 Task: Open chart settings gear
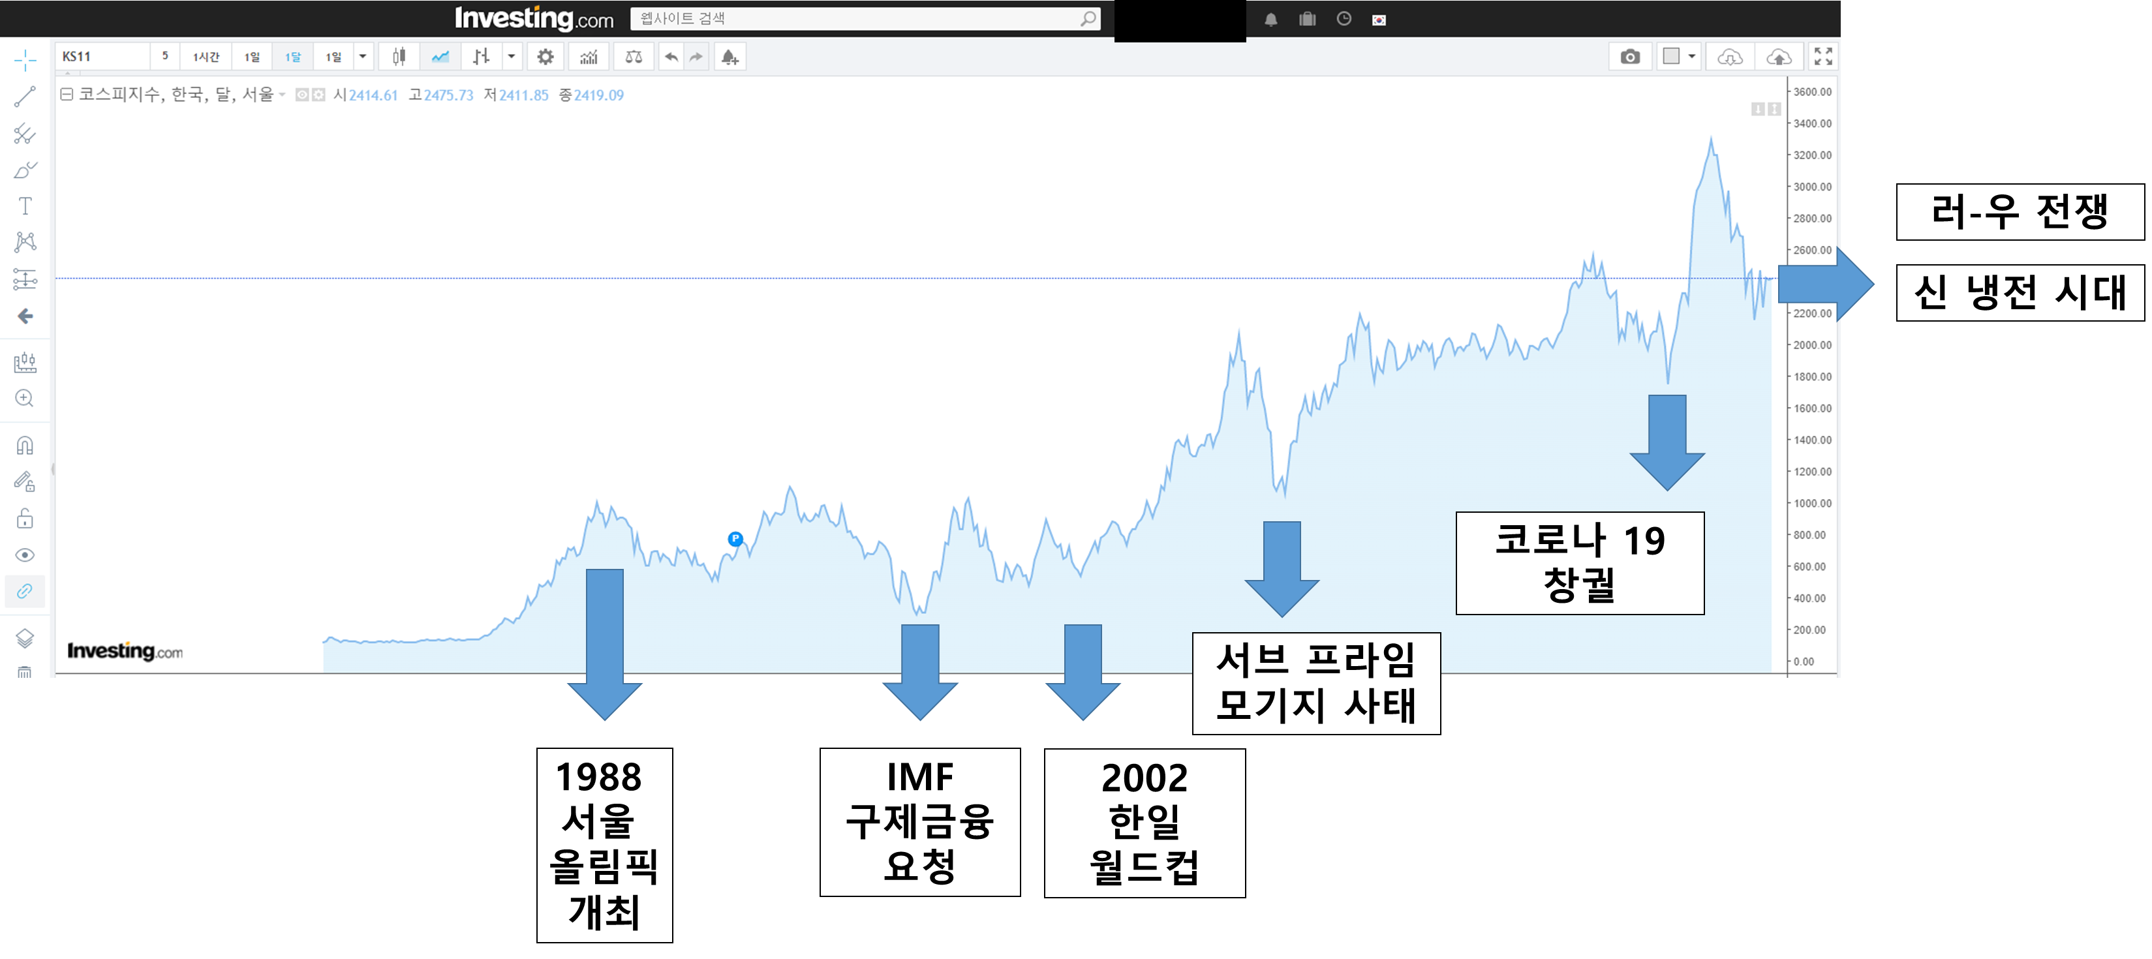(x=546, y=57)
